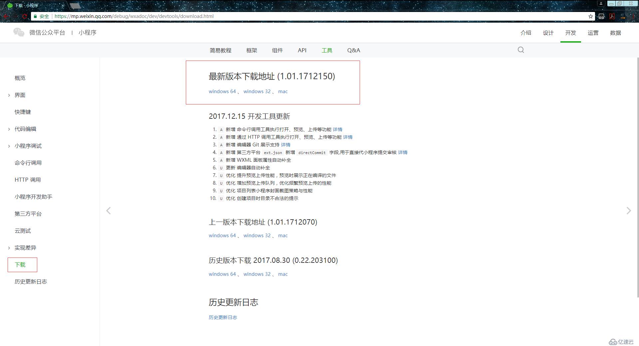This screenshot has width=639, height=346.
Task: Switch to the 设计 top tab
Action: (548, 33)
